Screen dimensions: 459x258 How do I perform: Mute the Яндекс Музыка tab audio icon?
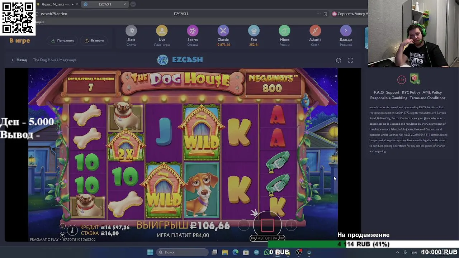(x=73, y=4)
